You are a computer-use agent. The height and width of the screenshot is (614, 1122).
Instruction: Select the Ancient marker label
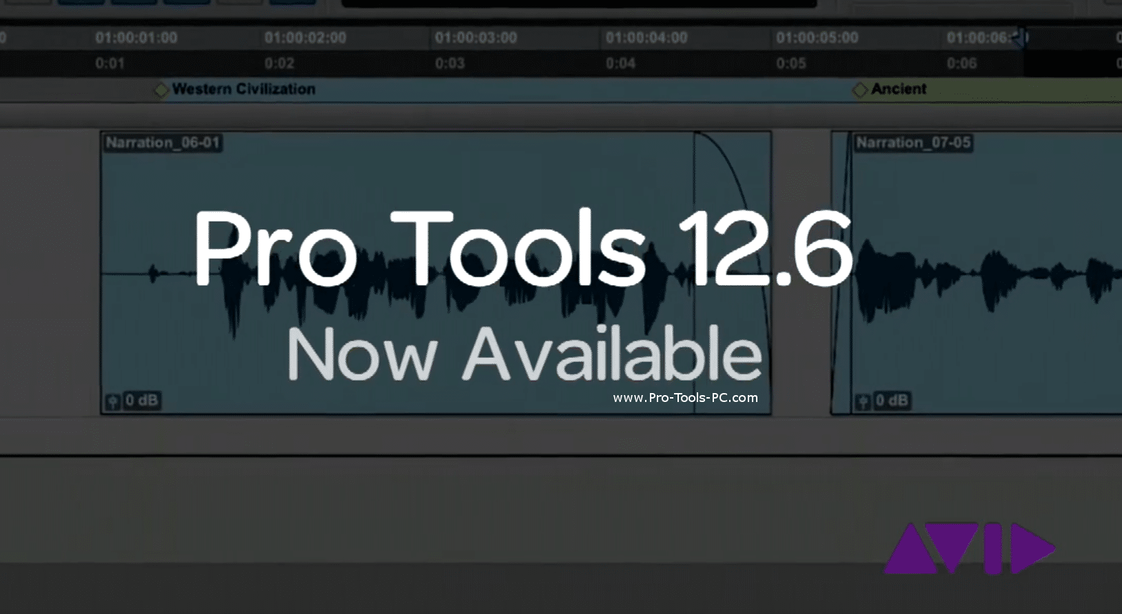899,89
